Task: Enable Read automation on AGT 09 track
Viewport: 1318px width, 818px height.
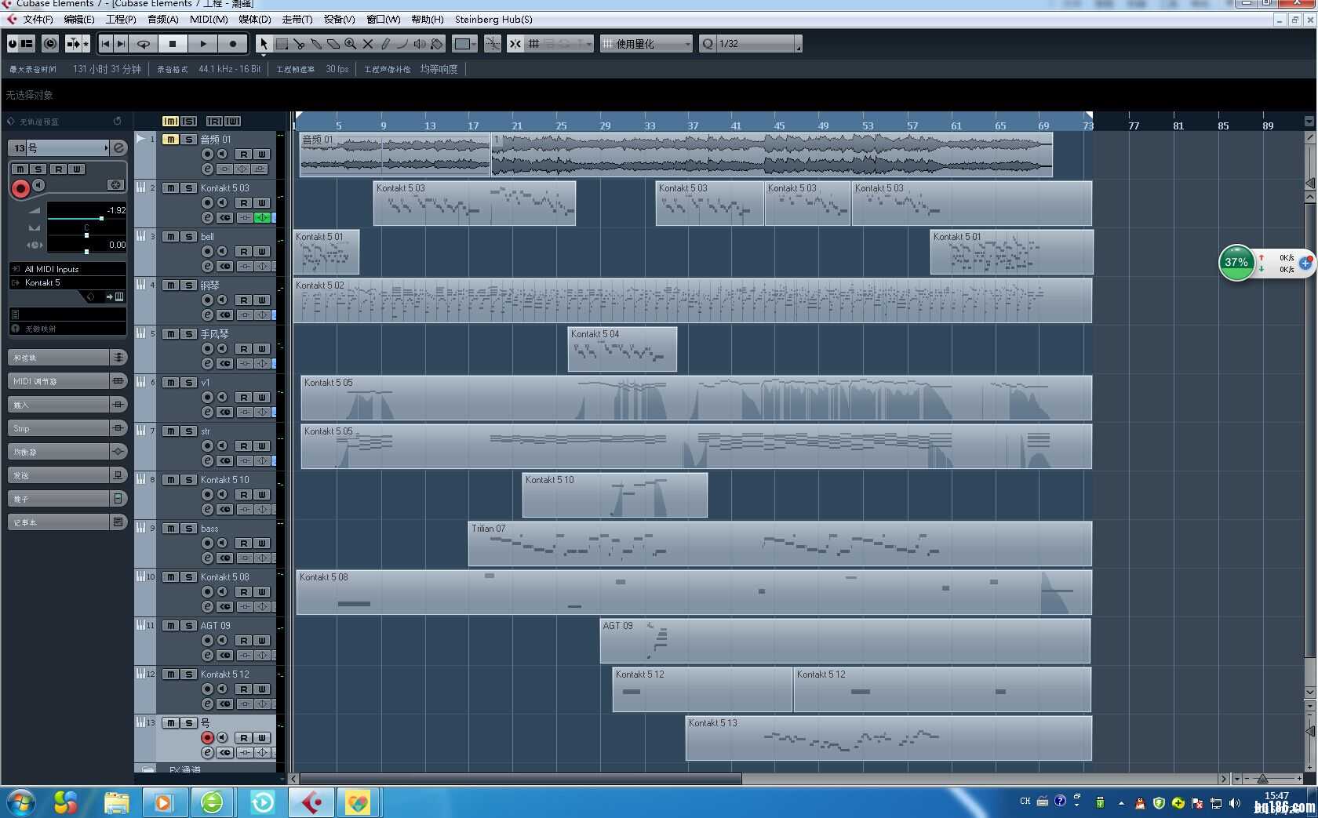Action: pos(244,640)
